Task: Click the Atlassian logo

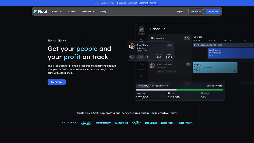Action: (69, 123)
